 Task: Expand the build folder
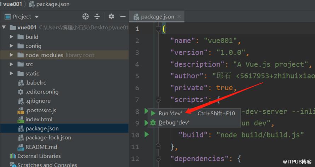11,37
